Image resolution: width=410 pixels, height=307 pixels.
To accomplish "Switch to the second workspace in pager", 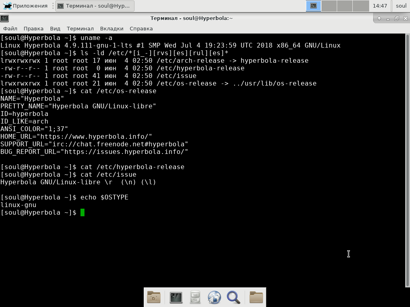I will pyautogui.click(x=329, y=6).
